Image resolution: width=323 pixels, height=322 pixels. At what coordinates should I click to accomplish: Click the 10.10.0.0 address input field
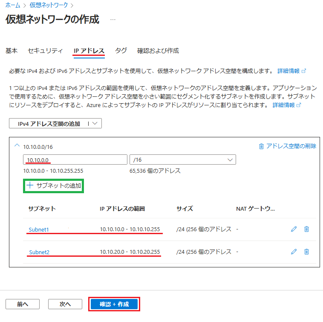[75, 160]
